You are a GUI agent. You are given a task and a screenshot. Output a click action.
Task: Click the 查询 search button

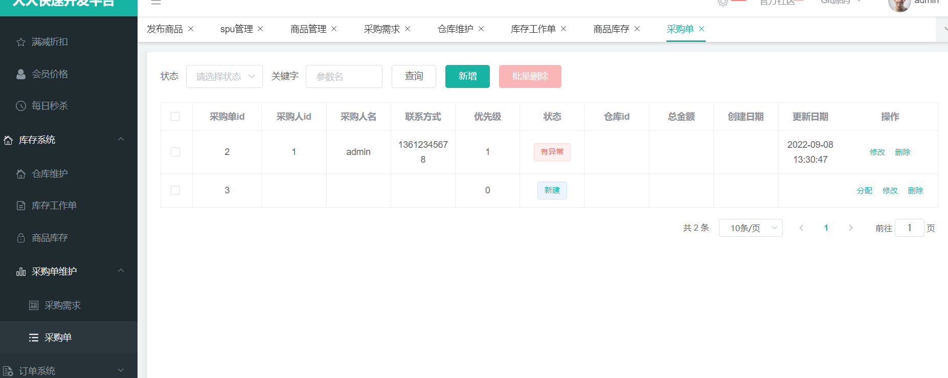(414, 76)
